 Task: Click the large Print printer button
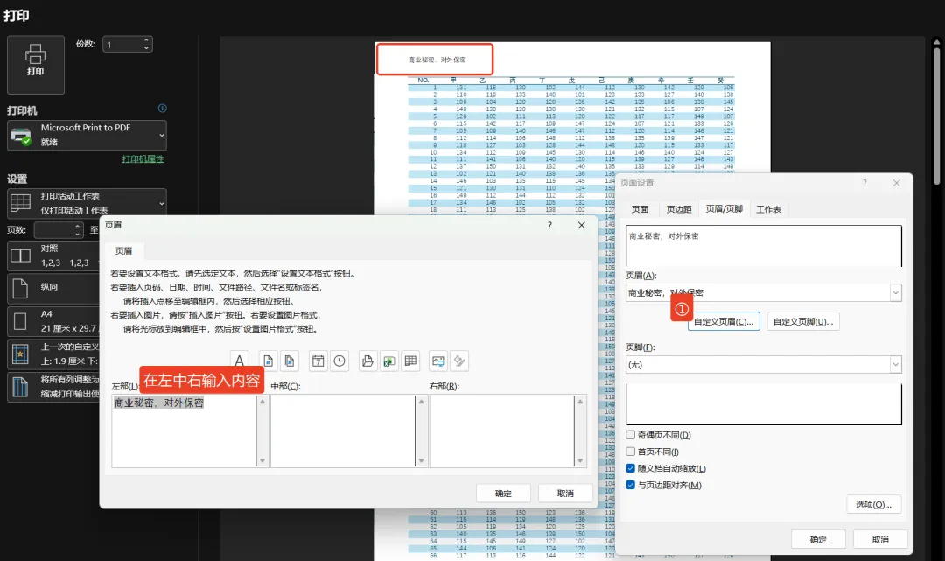click(x=36, y=65)
